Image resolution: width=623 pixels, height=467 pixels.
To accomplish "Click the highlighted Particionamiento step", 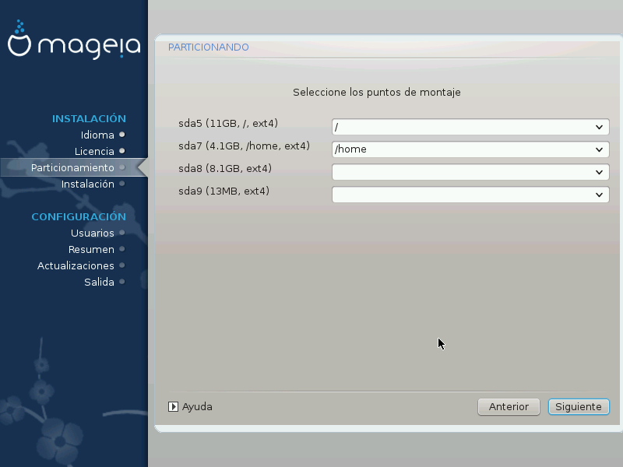I will [72, 167].
